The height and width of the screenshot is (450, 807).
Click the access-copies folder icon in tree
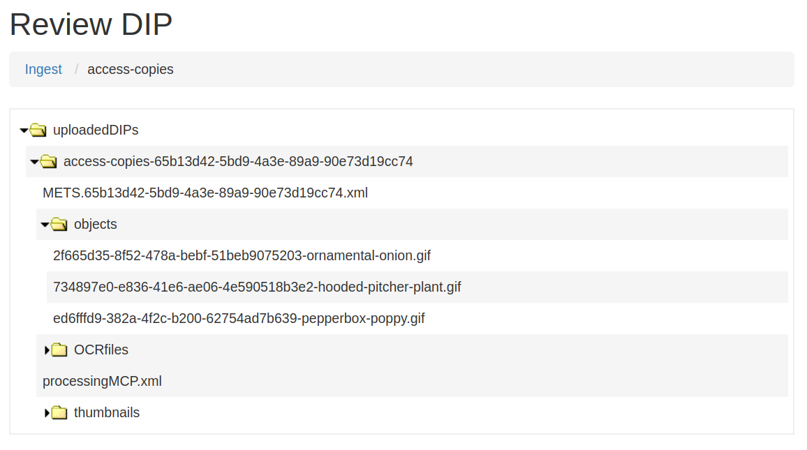49,162
